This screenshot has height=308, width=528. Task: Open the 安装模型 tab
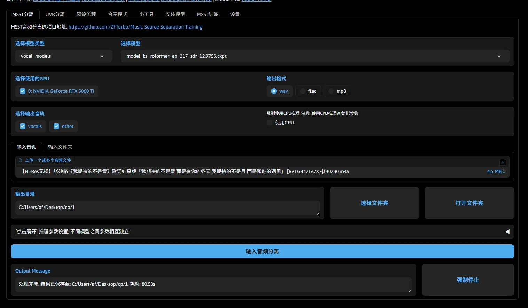(175, 14)
